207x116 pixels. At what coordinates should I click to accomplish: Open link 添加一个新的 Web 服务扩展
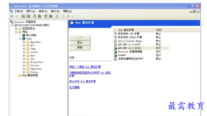point(85,67)
